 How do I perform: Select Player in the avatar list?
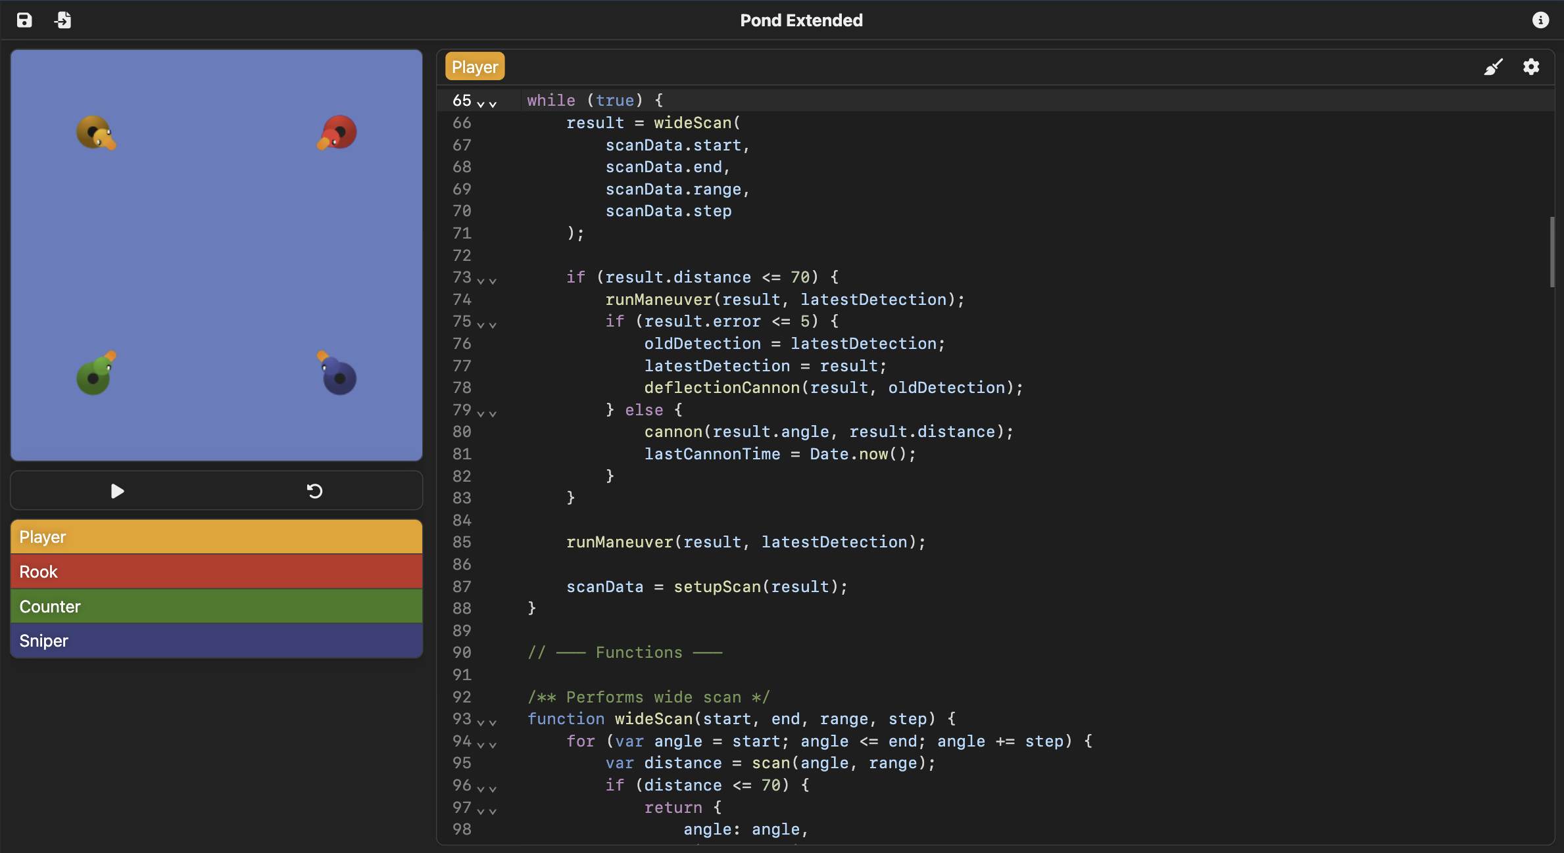tap(216, 537)
